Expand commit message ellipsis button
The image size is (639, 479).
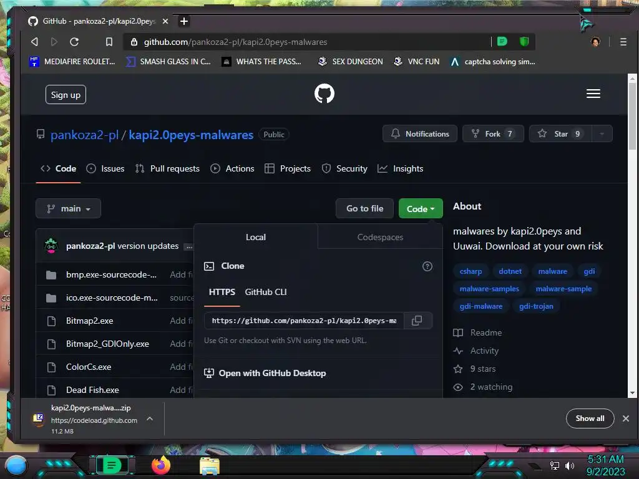click(188, 247)
